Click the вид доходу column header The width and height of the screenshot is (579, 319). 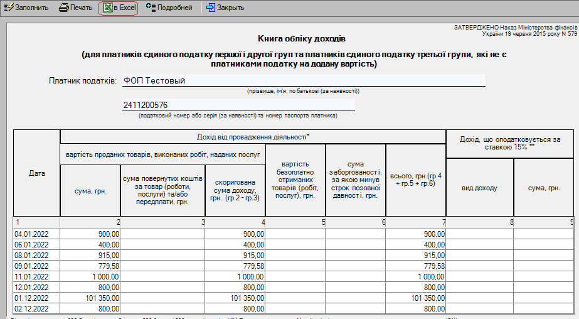[x=479, y=188]
